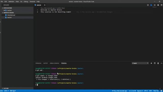Open the Terminal menu
The height and width of the screenshot is (92, 163).
[32, 2]
